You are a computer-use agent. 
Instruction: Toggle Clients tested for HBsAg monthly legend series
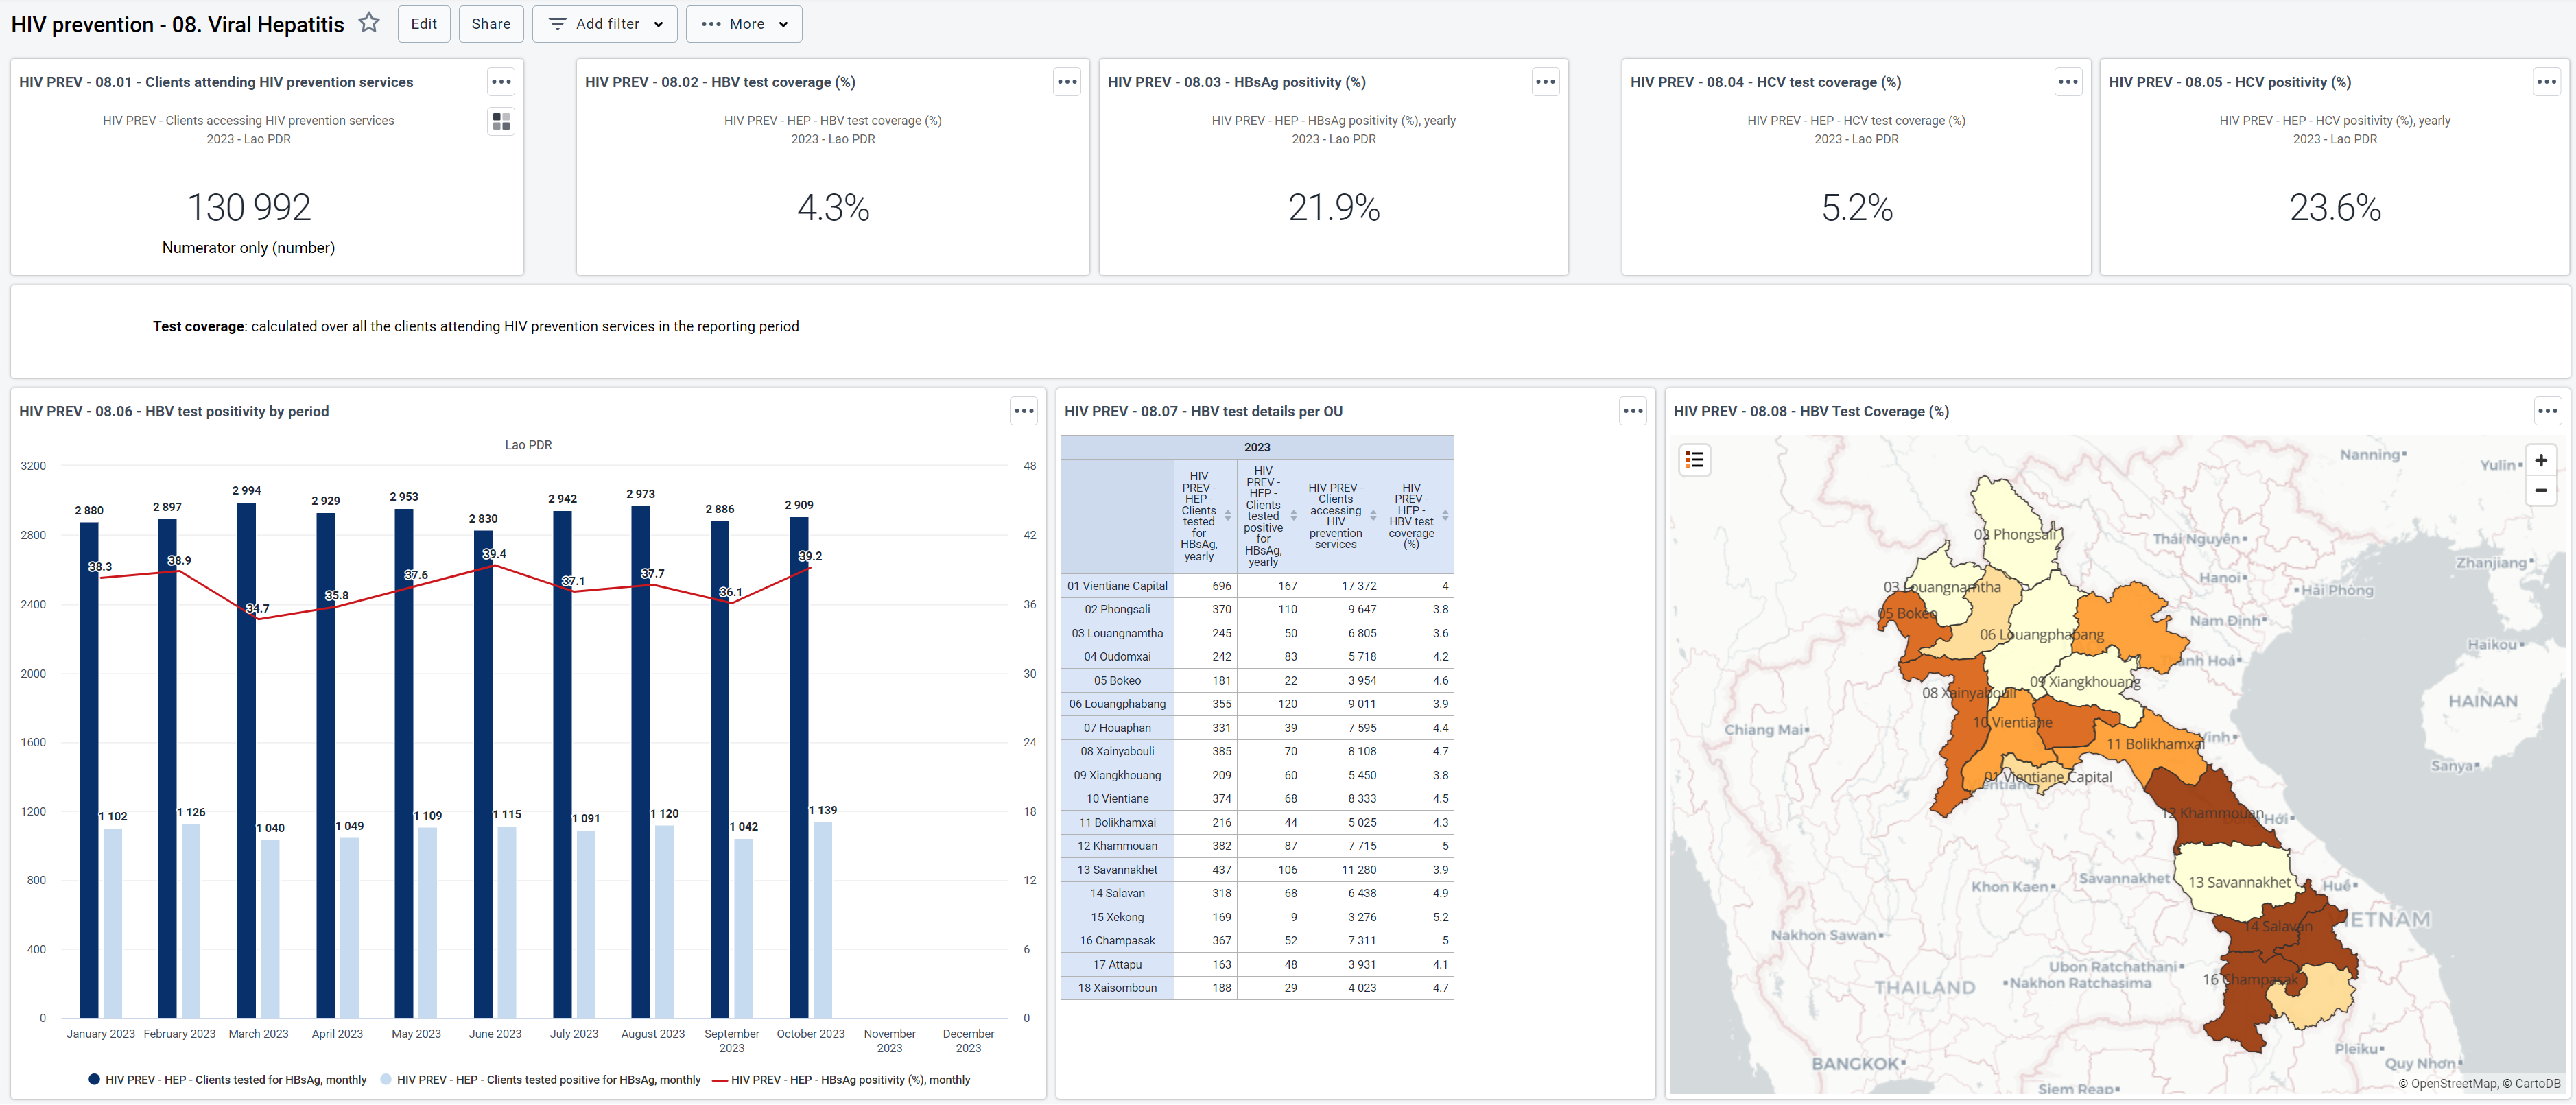coord(228,1080)
